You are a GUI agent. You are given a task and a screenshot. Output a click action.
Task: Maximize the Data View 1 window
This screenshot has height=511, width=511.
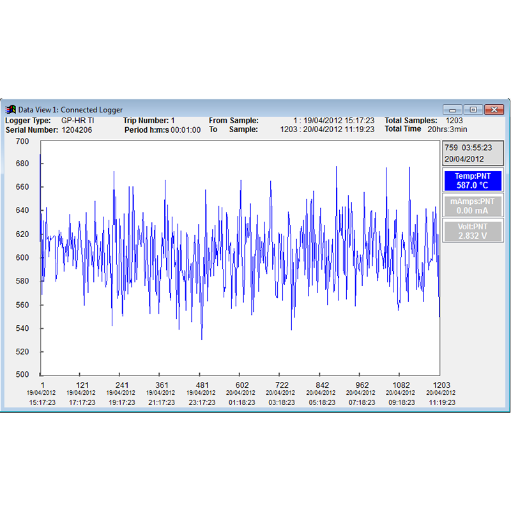click(x=473, y=110)
